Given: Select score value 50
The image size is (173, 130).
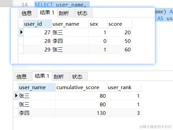Looking at the screenshot, I should [120, 41].
